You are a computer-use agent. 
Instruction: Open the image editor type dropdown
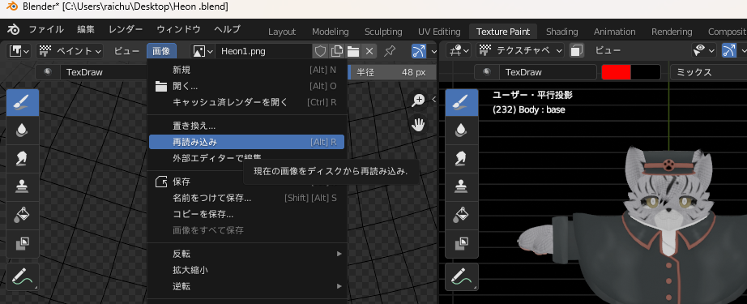(x=19, y=51)
